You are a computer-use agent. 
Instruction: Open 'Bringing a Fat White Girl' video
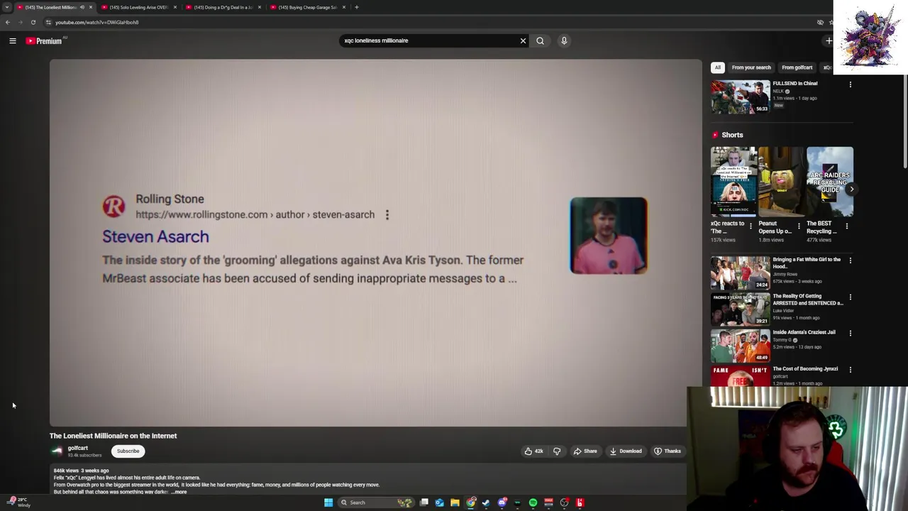pyautogui.click(x=740, y=273)
